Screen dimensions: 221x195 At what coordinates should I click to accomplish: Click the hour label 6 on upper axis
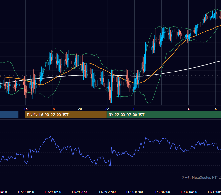click(x=216, y=109)
